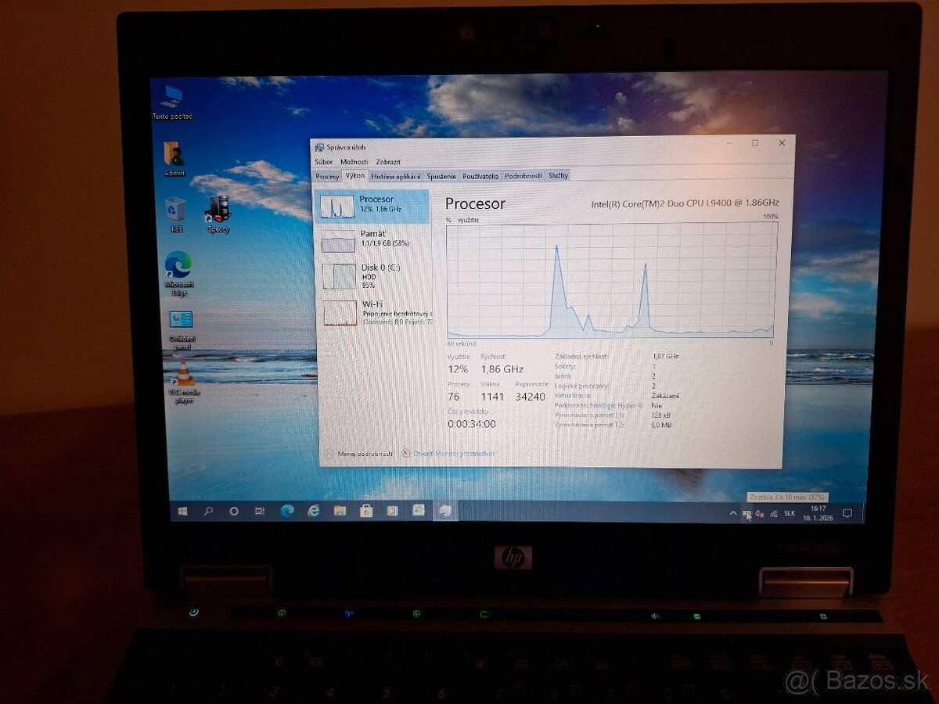Screen dimensions: 939x704
Task: Open the Zobraziť menu
Action: [389, 161]
